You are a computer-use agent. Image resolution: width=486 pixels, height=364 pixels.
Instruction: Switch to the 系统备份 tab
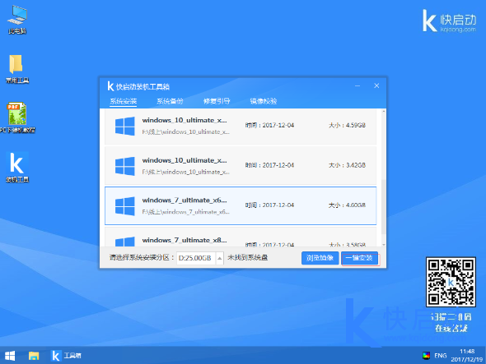pyautogui.click(x=170, y=101)
